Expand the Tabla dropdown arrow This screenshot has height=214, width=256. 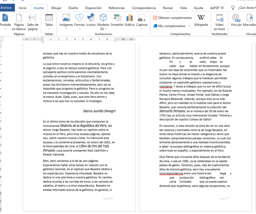[49, 29]
